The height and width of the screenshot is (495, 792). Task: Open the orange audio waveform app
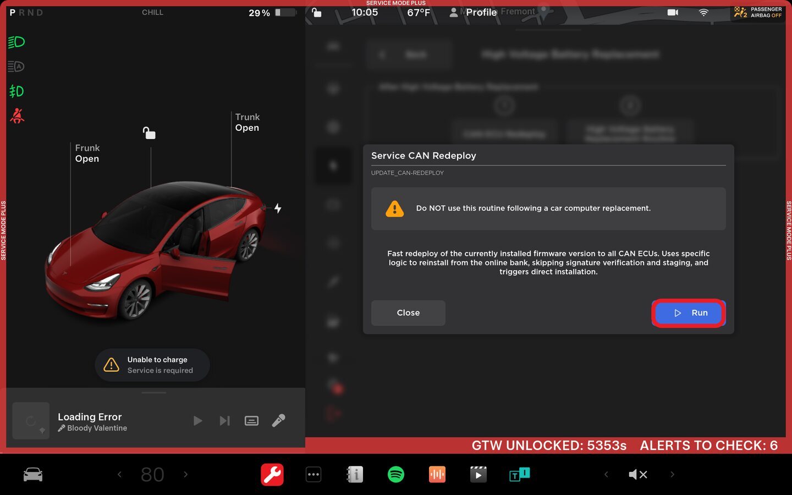(437, 474)
